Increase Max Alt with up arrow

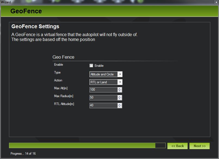(x=120, y=89)
